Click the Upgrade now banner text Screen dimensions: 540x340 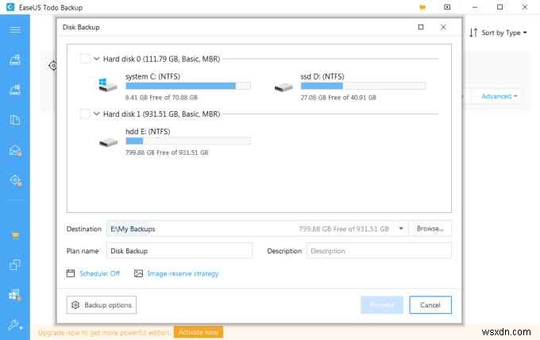tap(104, 332)
